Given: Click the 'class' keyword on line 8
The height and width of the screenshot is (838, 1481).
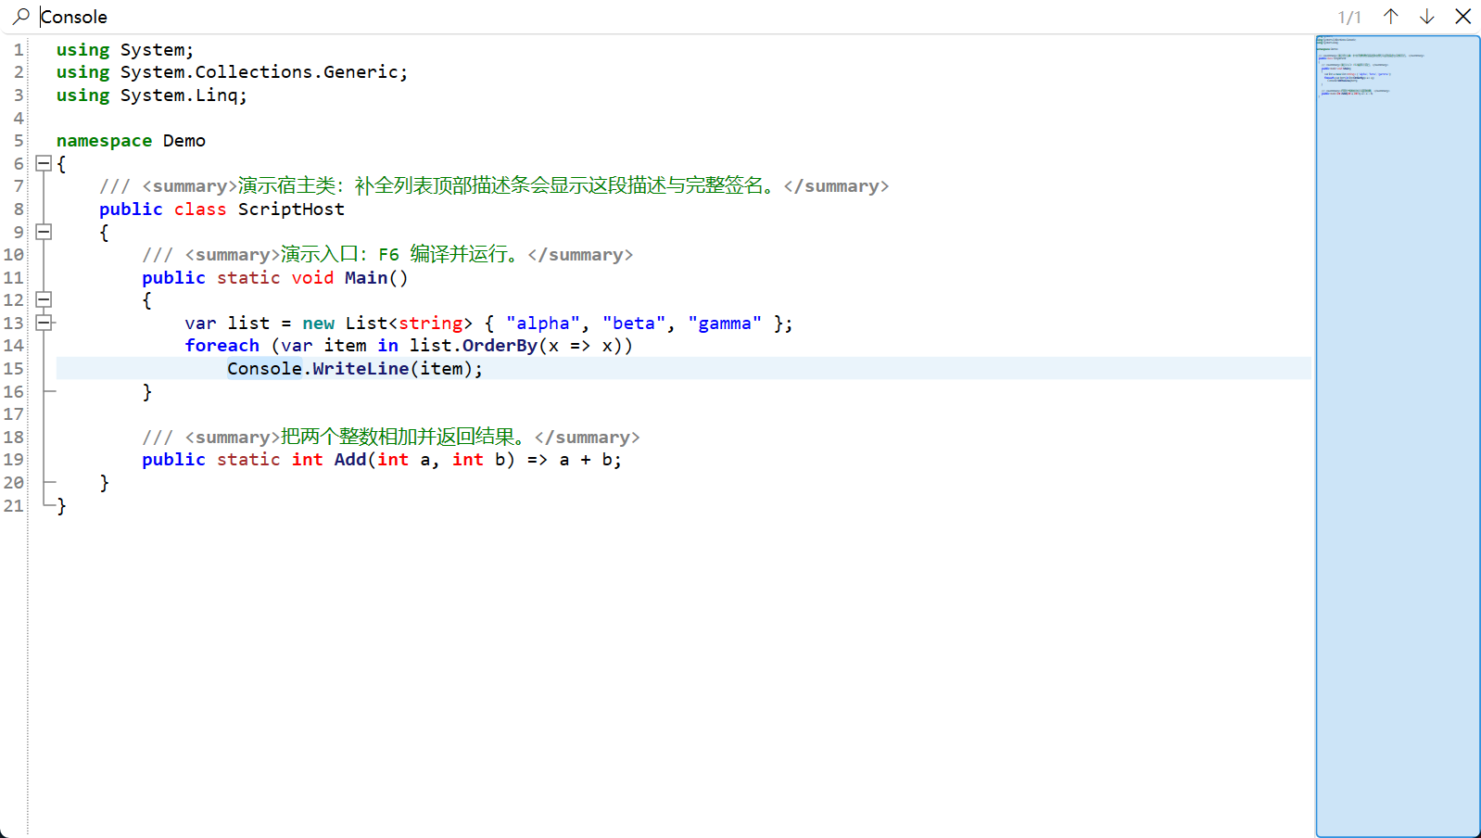Looking at the screenshot, I should pos(200,209).
